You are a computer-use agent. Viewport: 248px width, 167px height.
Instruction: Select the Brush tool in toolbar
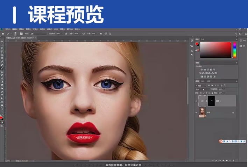click(x=2, y=68)
